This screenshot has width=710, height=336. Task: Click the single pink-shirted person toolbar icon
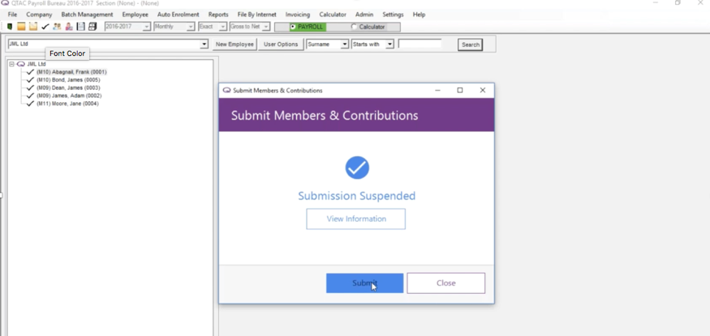click(x=69, y=27)
